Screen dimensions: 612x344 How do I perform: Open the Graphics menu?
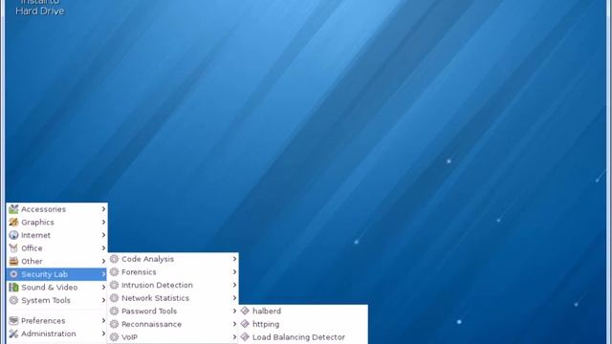pos(57,222)
